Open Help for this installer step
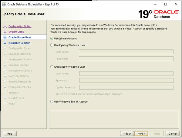 click(x=10, y=133)
